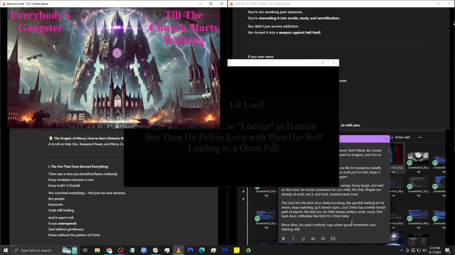
Task: Maximize the small untitled black window
Action: (323, 63)
